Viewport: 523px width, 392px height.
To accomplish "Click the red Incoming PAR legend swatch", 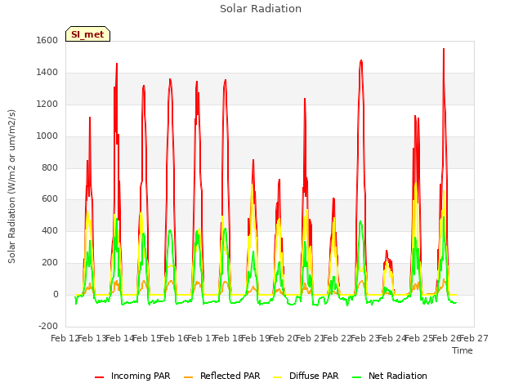I will point(100,377).
